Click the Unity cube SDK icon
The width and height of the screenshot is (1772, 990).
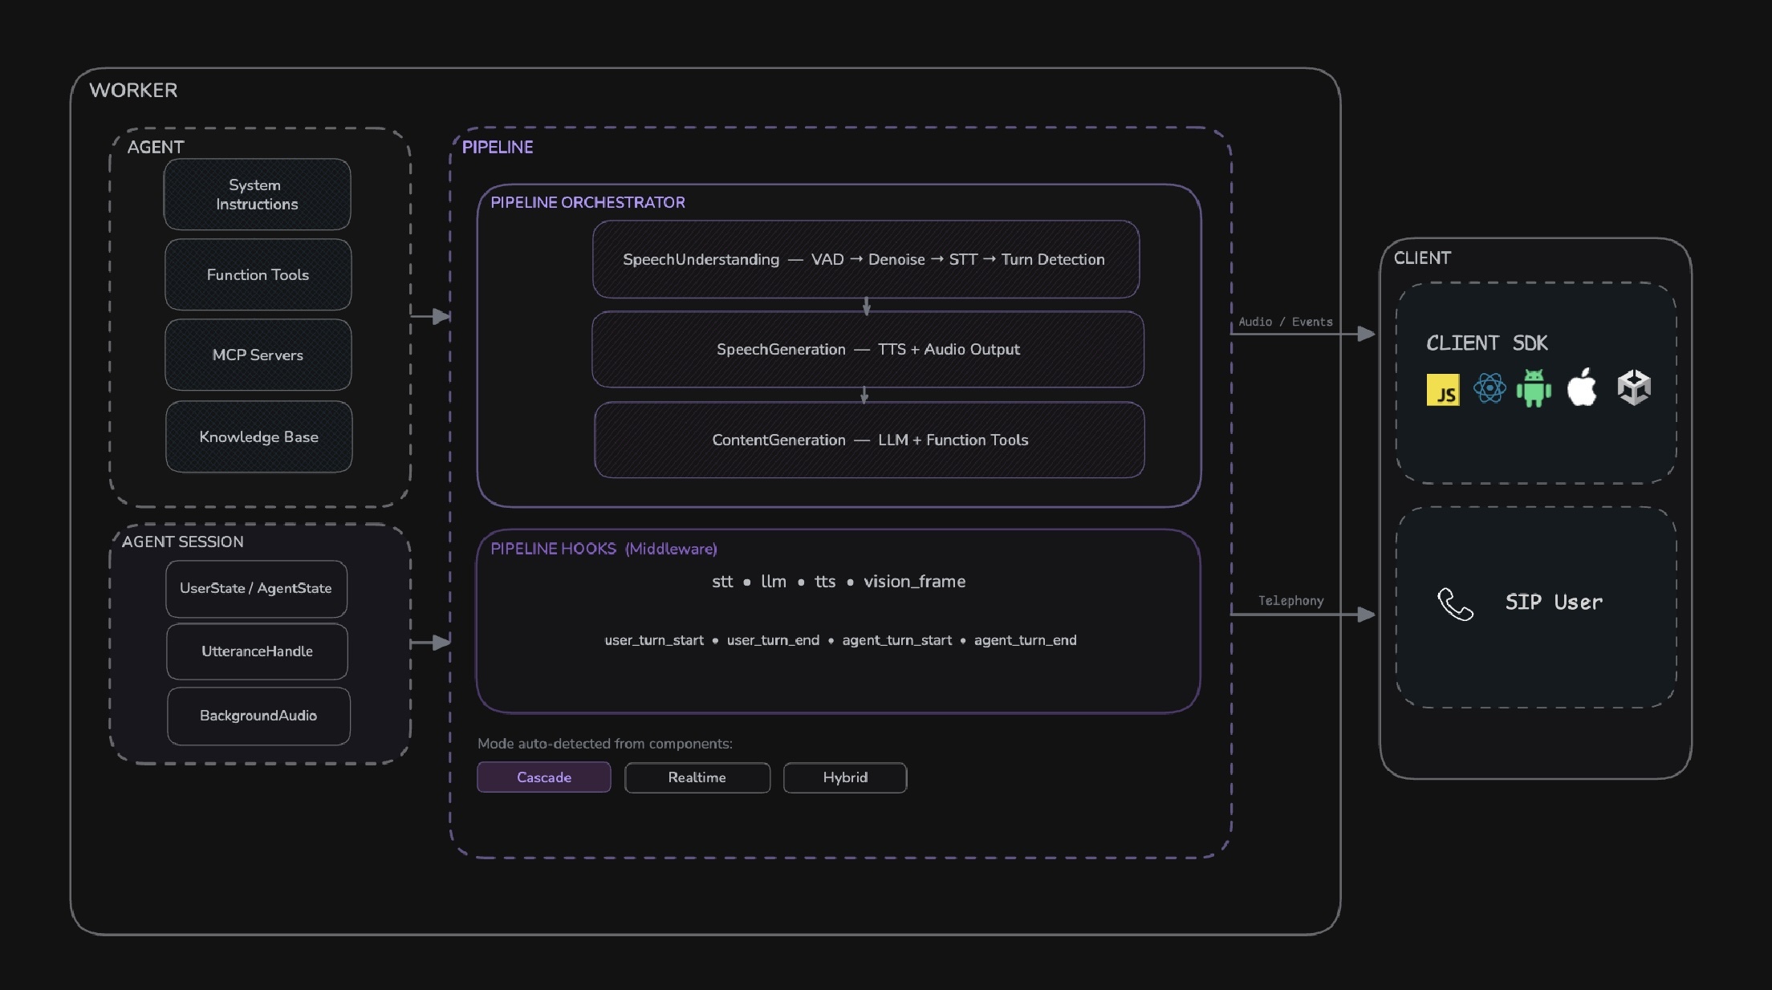[1634, 387]
